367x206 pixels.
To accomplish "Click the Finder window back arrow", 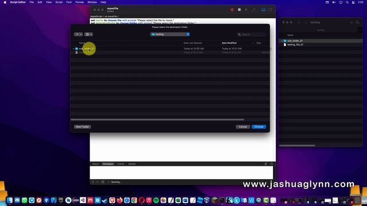I will [299, 22].
